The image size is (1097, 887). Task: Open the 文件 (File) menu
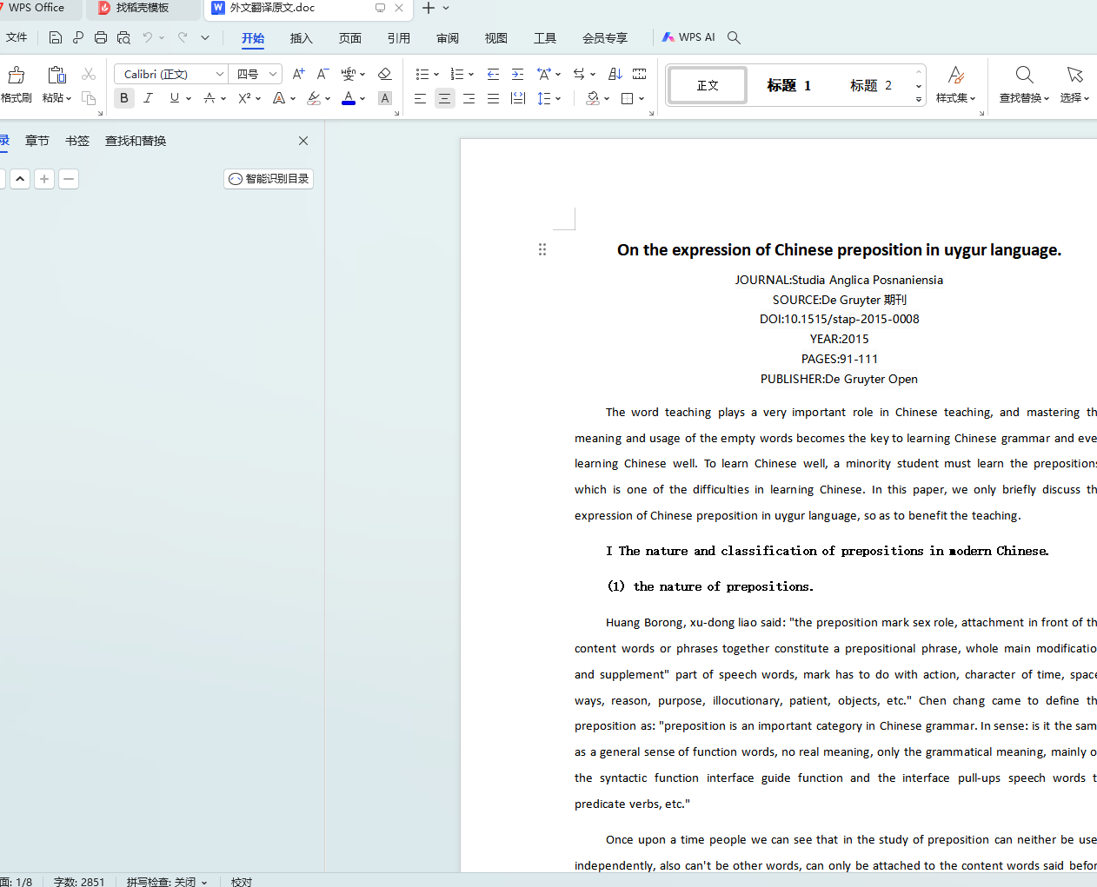[x=17, y=37]
